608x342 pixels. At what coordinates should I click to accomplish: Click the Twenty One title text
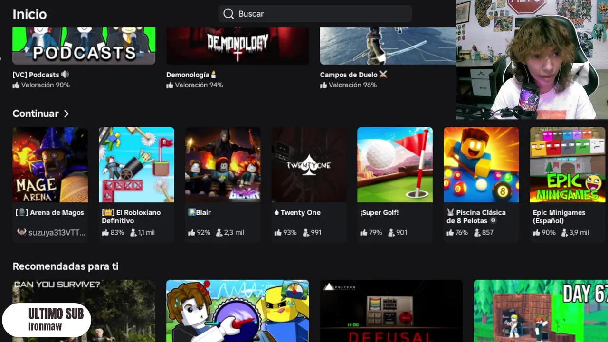(297, 212)
